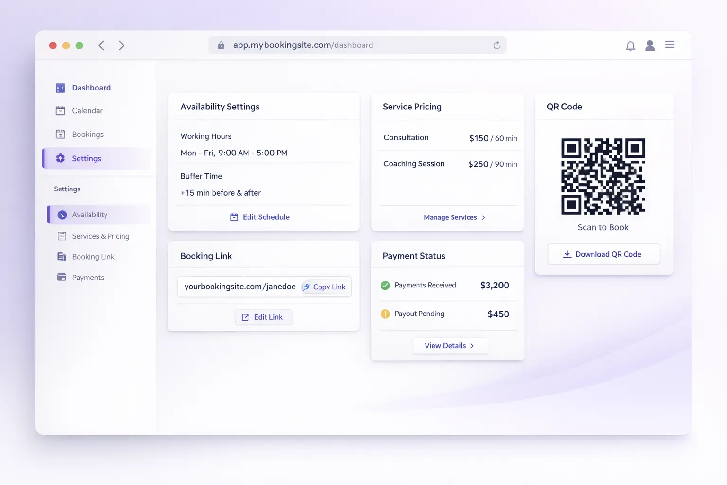Select Bookings in the sidebar

pos(88,135)
